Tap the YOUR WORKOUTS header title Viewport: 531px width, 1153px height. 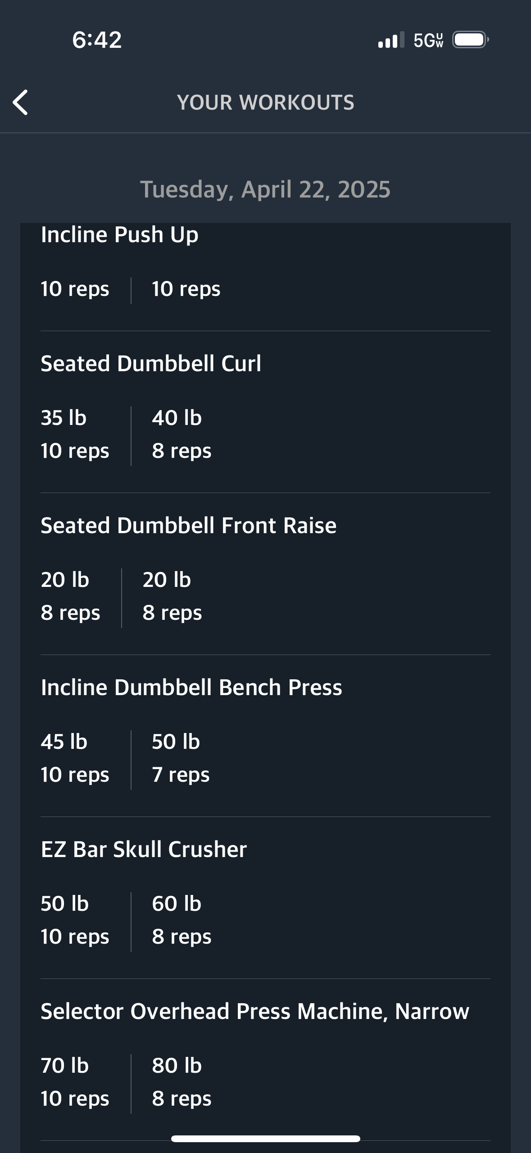265,102
